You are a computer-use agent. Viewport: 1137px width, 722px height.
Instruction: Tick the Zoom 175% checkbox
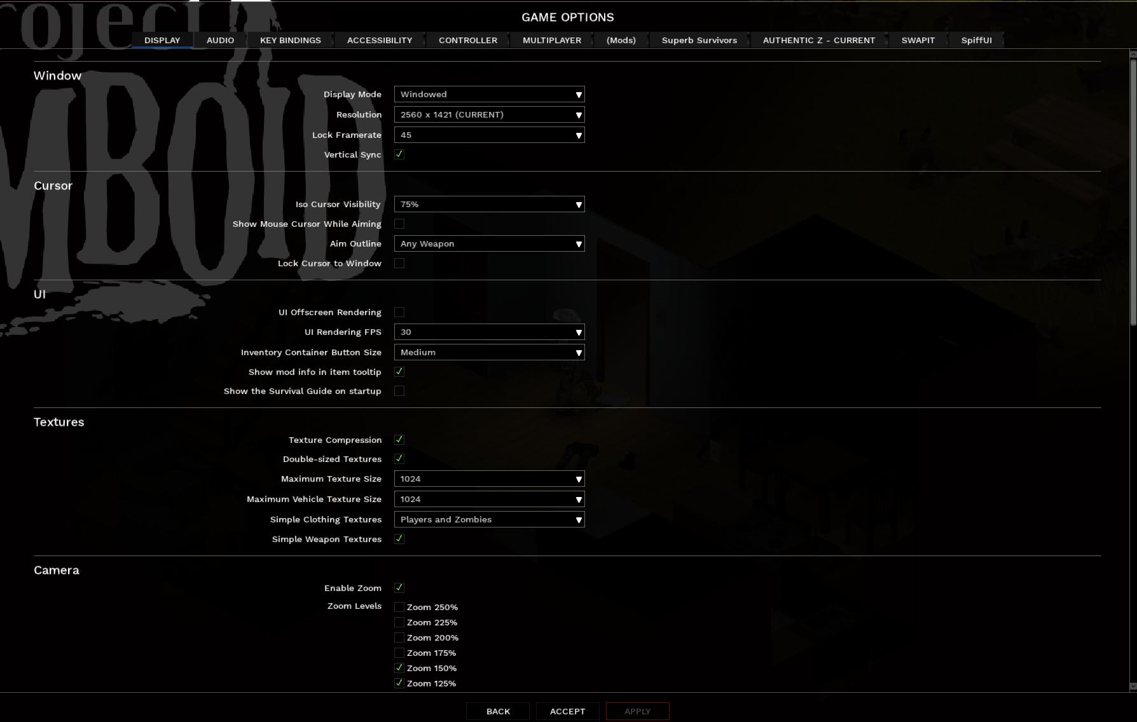399,653
